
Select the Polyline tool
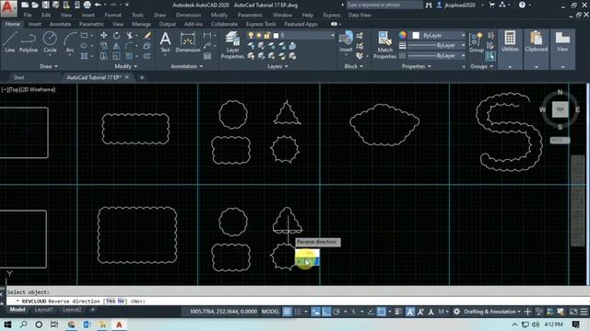(29, 41)
